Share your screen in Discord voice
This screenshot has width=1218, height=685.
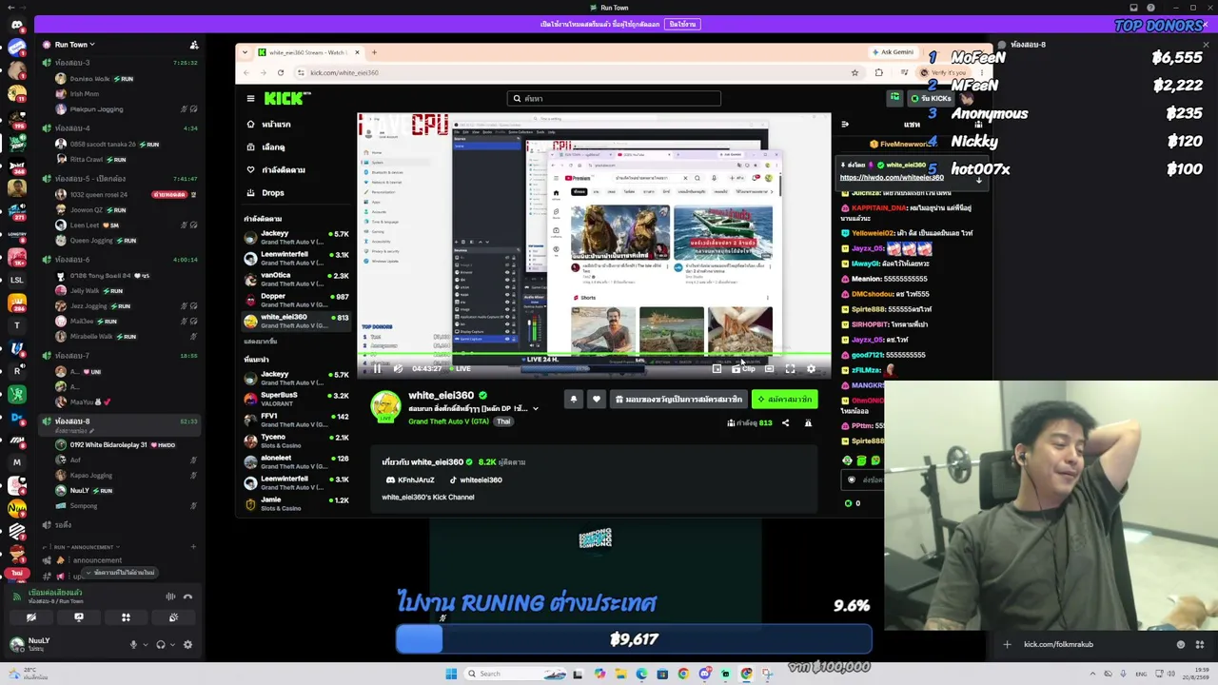pyautogui.click(x=79, y=617)
